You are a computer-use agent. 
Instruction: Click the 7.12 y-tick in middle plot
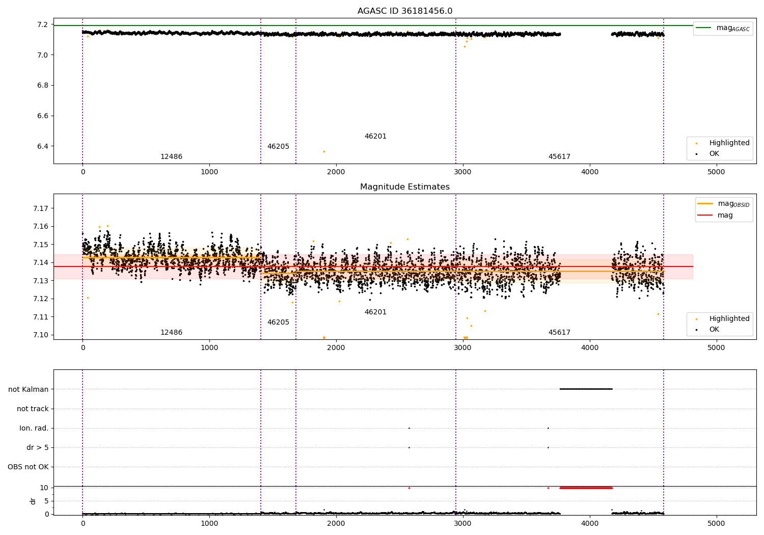41,299
